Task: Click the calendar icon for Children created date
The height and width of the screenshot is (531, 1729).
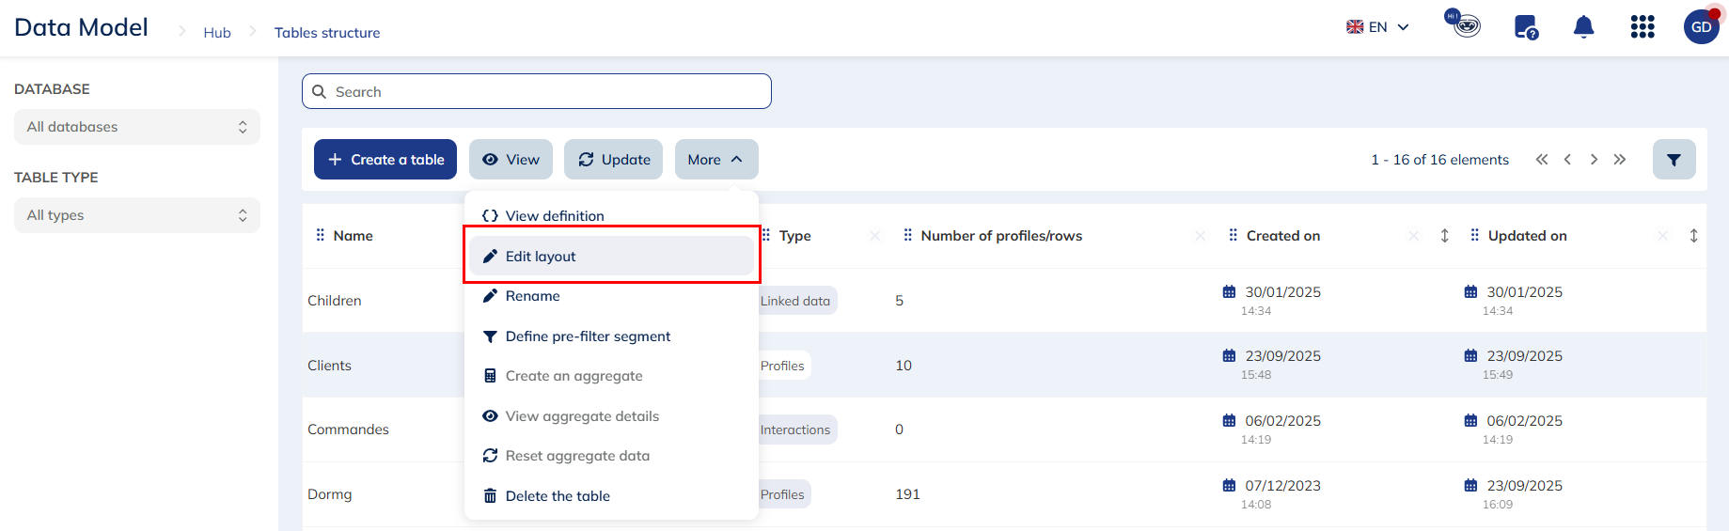Action: tap(1229, 292)
